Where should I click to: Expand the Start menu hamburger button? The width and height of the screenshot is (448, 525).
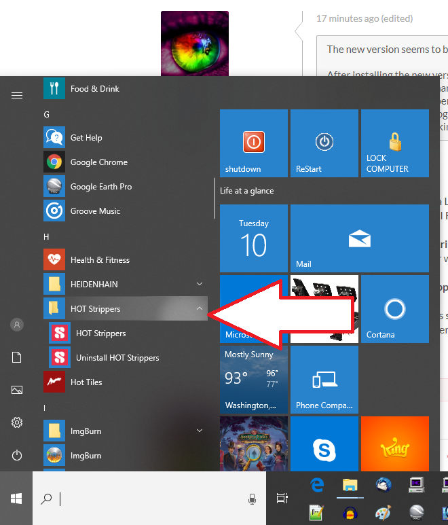point(17,96)
